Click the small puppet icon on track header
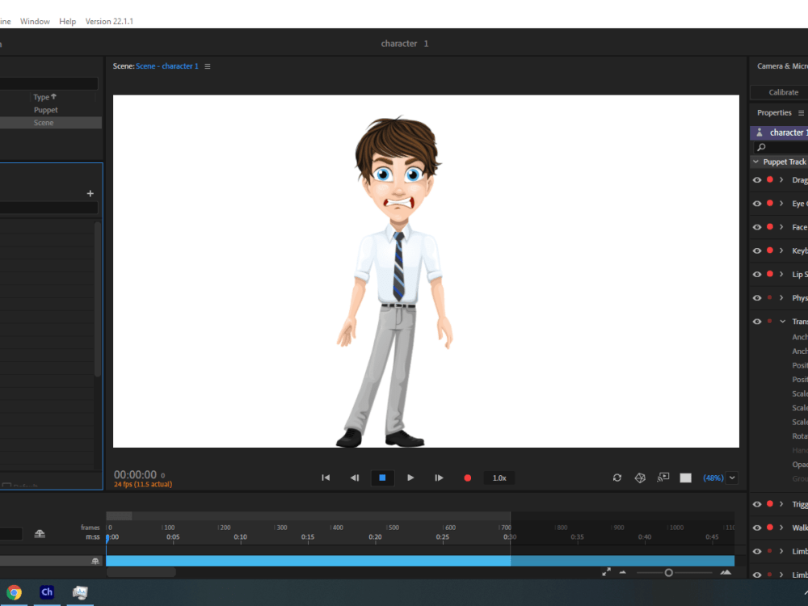 tap(95, 562)
